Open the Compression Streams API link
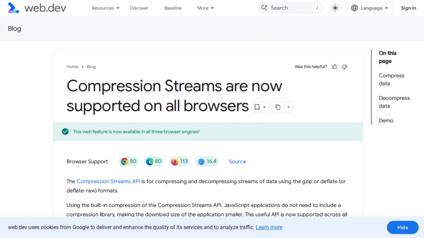Screen dimensions: 424x238 pyautogui.click(x=108, y=181)
